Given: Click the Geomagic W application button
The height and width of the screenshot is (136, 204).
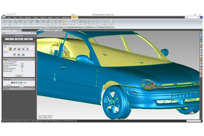Looking at the screenshot, I should click(x=4, y=16).
